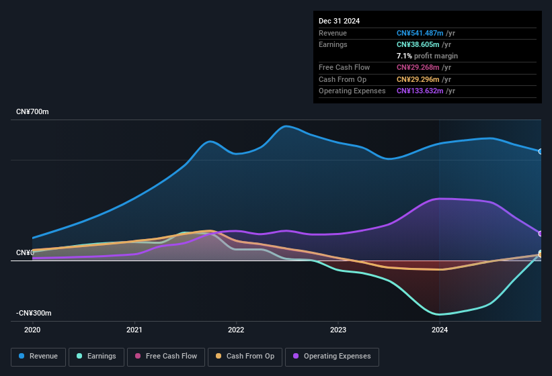Click the orange Cash From Op dot
Screen dimensions: 552x376
(x=219, y=356)
